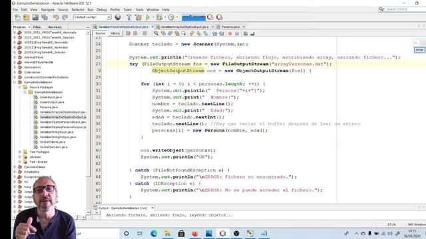This screenshot has width=426, height=239.
Task: Click the Clean and Build Project icon
Action: click(x=138, y=17)
